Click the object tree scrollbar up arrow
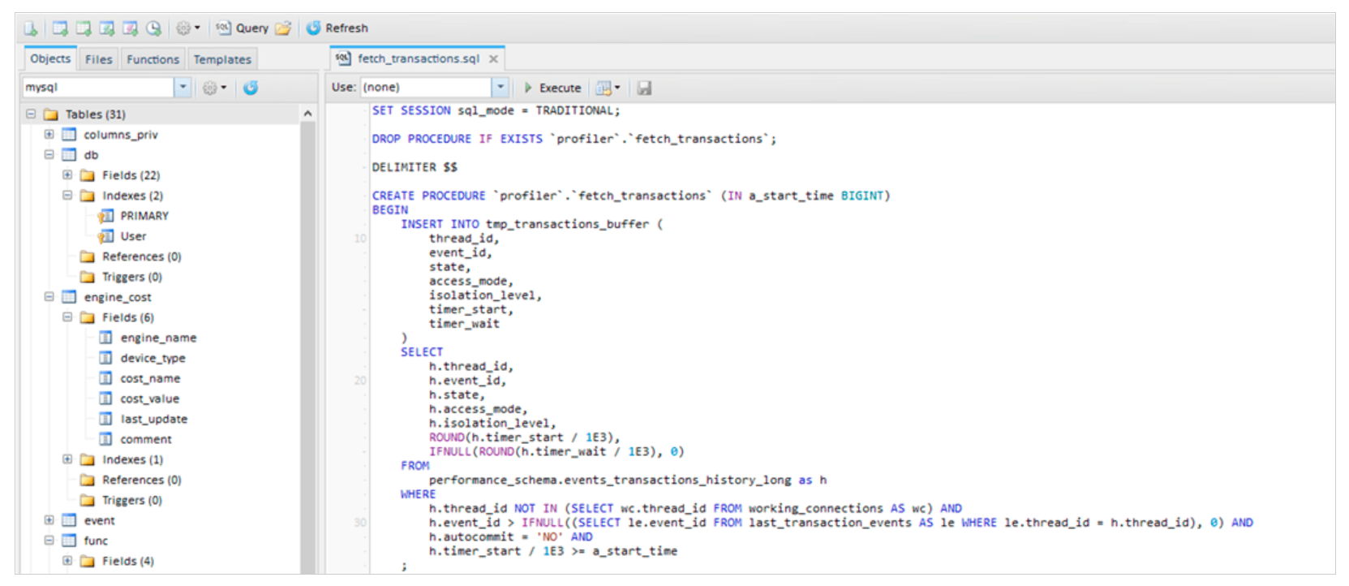Screen dimensions: 1349x586 pyautogui.click(x=307, y=114)
